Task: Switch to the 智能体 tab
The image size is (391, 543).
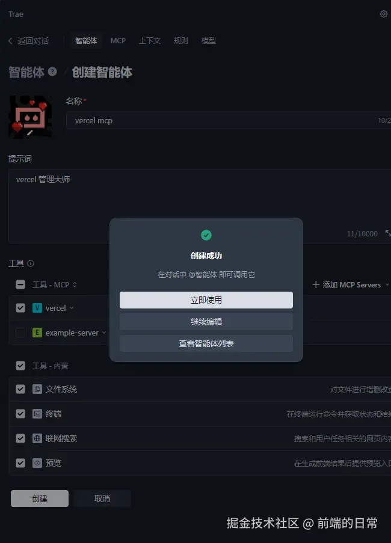Action: (x=86, y=40)
